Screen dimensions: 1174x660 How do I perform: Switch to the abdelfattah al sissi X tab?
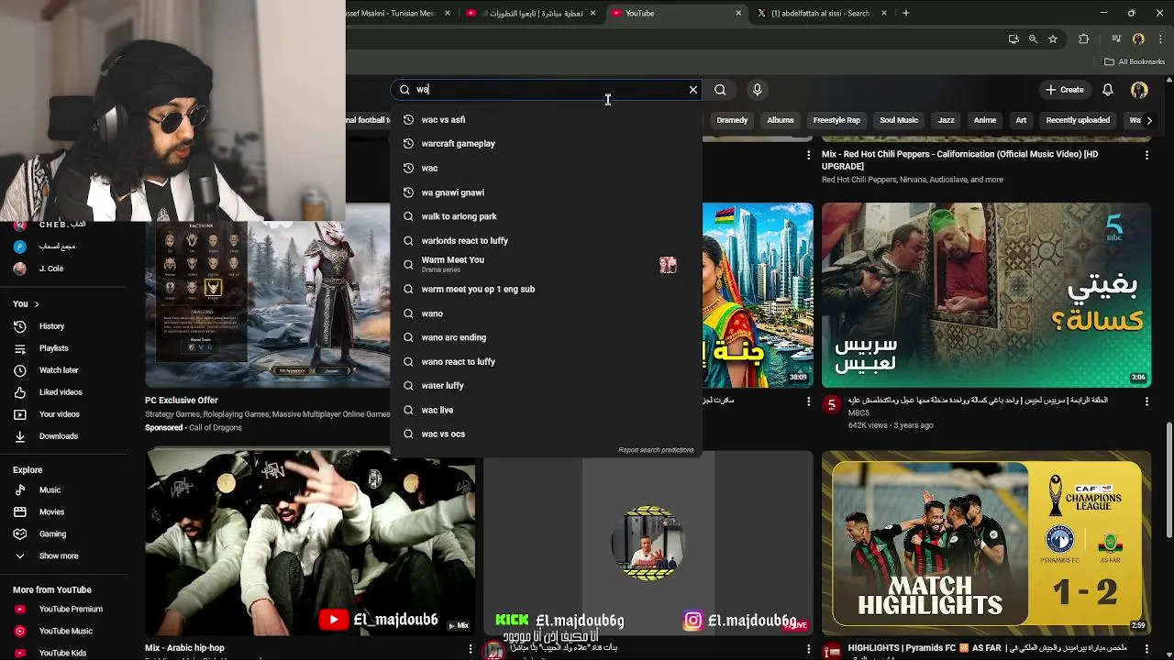[x=821, y=13]
